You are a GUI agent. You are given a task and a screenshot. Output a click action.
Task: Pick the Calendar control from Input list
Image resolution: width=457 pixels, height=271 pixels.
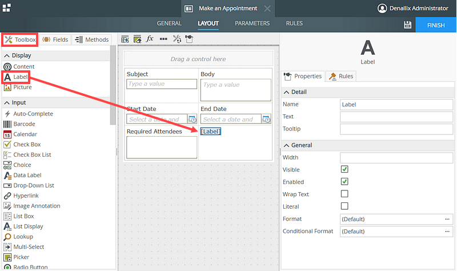[x=25, y=134]
